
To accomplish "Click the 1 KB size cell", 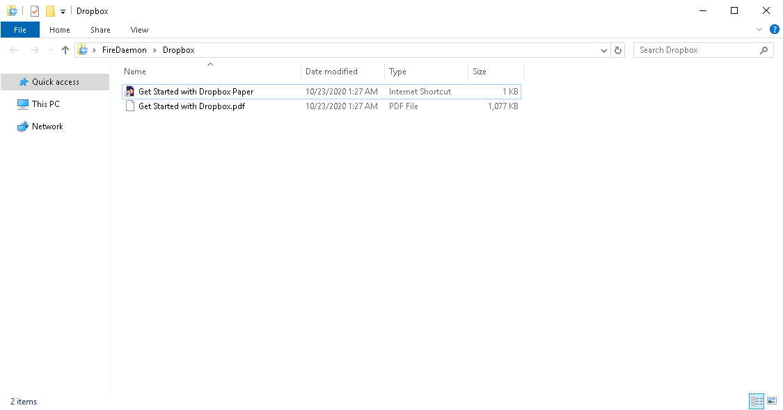I will tap(510, 92).
